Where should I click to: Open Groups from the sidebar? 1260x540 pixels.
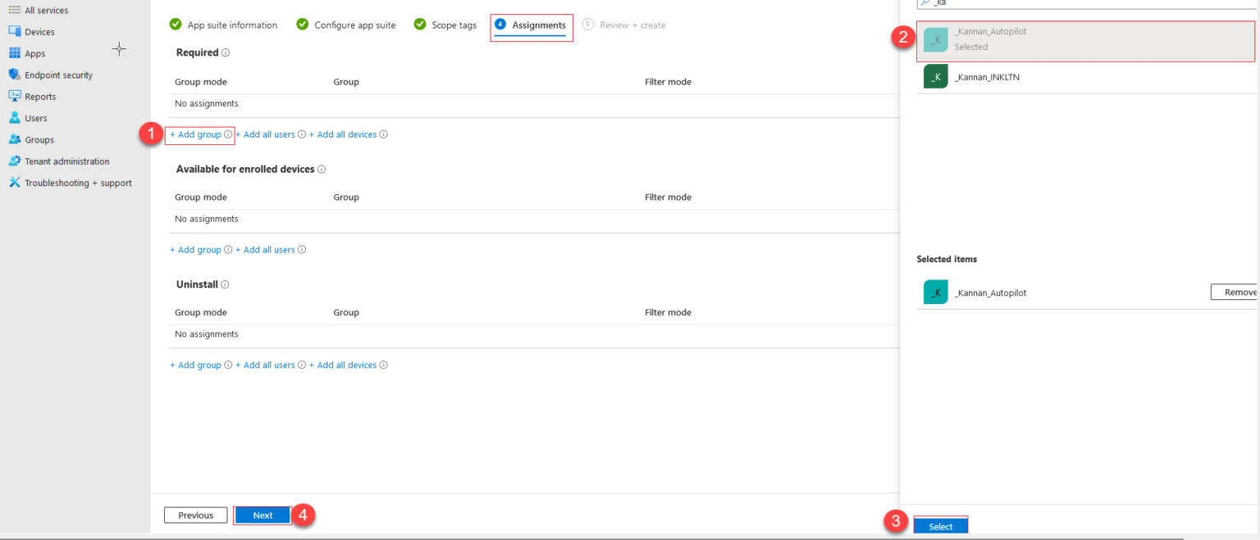(x=39, y=140)
